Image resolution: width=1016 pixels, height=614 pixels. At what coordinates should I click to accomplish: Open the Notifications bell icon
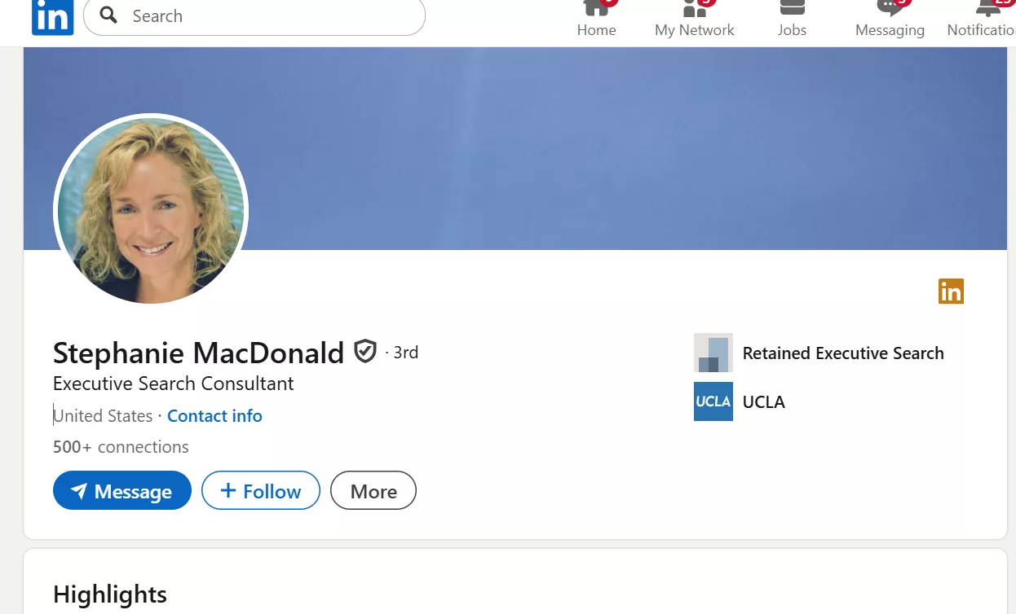(987, 8)
